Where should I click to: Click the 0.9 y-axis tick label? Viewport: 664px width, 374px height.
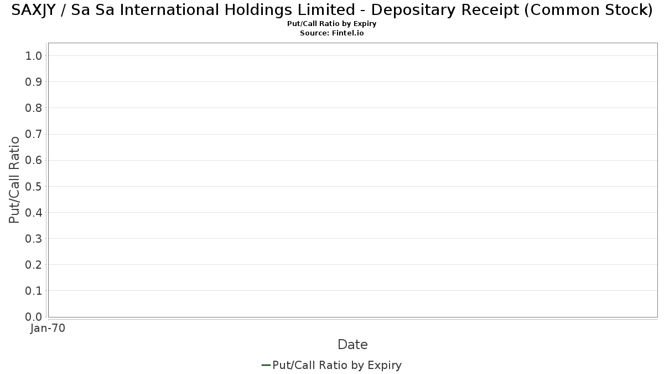34,82
